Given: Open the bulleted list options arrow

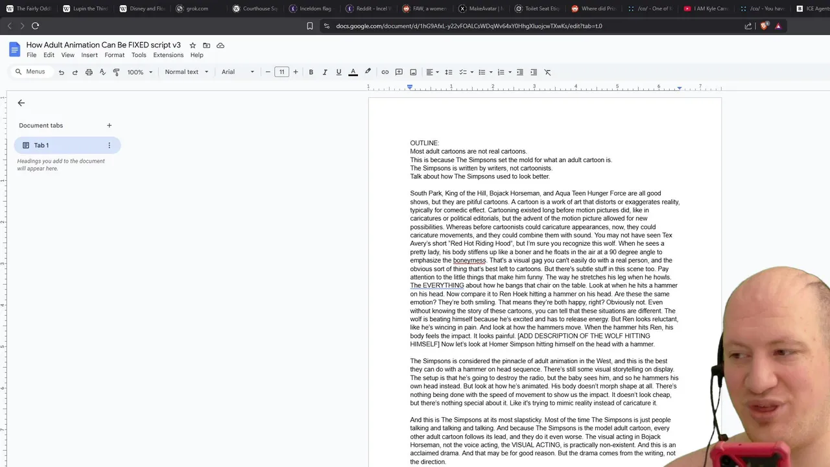Looking at the screenshot, I should pos(491,72).
